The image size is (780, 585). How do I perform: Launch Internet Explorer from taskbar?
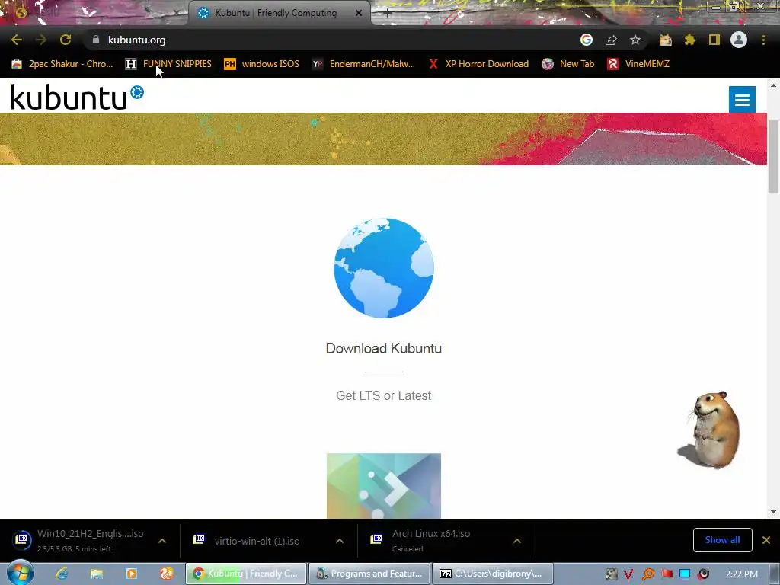click(62, 574)
